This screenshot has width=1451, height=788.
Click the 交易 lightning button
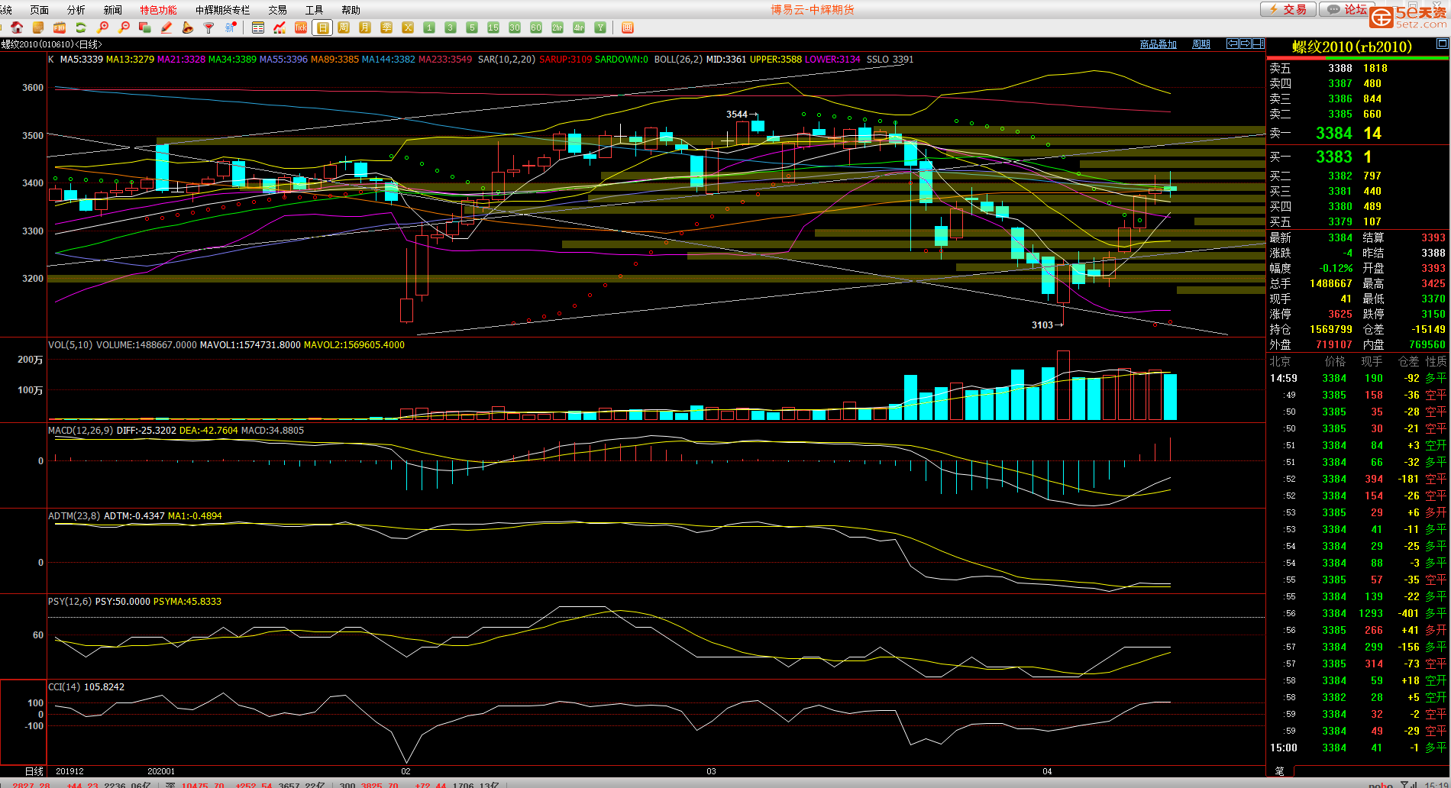(1288, 9)
